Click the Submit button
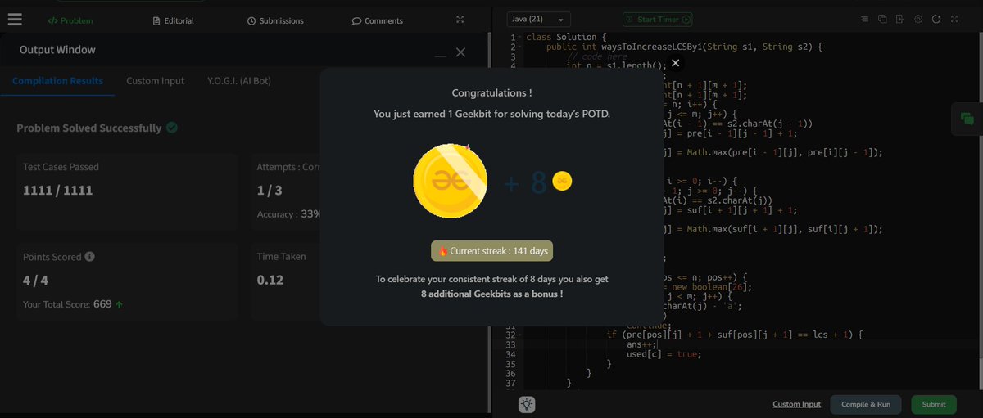 tap(934, 404)
